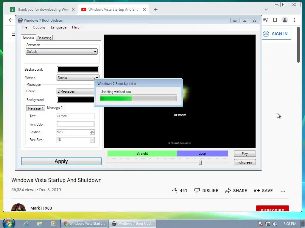This screenshot has width=305, height=228.
Task: Click the Windows 7 Boot Updater taskbar button
Action: click(x=133, y=224)
